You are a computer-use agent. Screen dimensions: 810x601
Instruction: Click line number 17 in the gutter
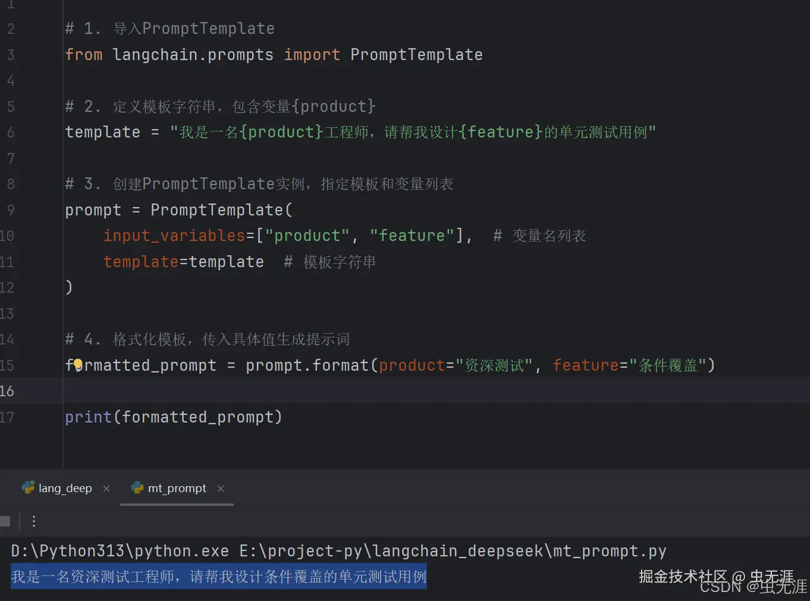click(x=7, y=417)
